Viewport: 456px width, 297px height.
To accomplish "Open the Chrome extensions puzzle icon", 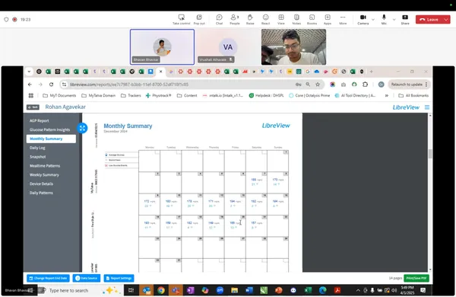I will coord(365,85).
